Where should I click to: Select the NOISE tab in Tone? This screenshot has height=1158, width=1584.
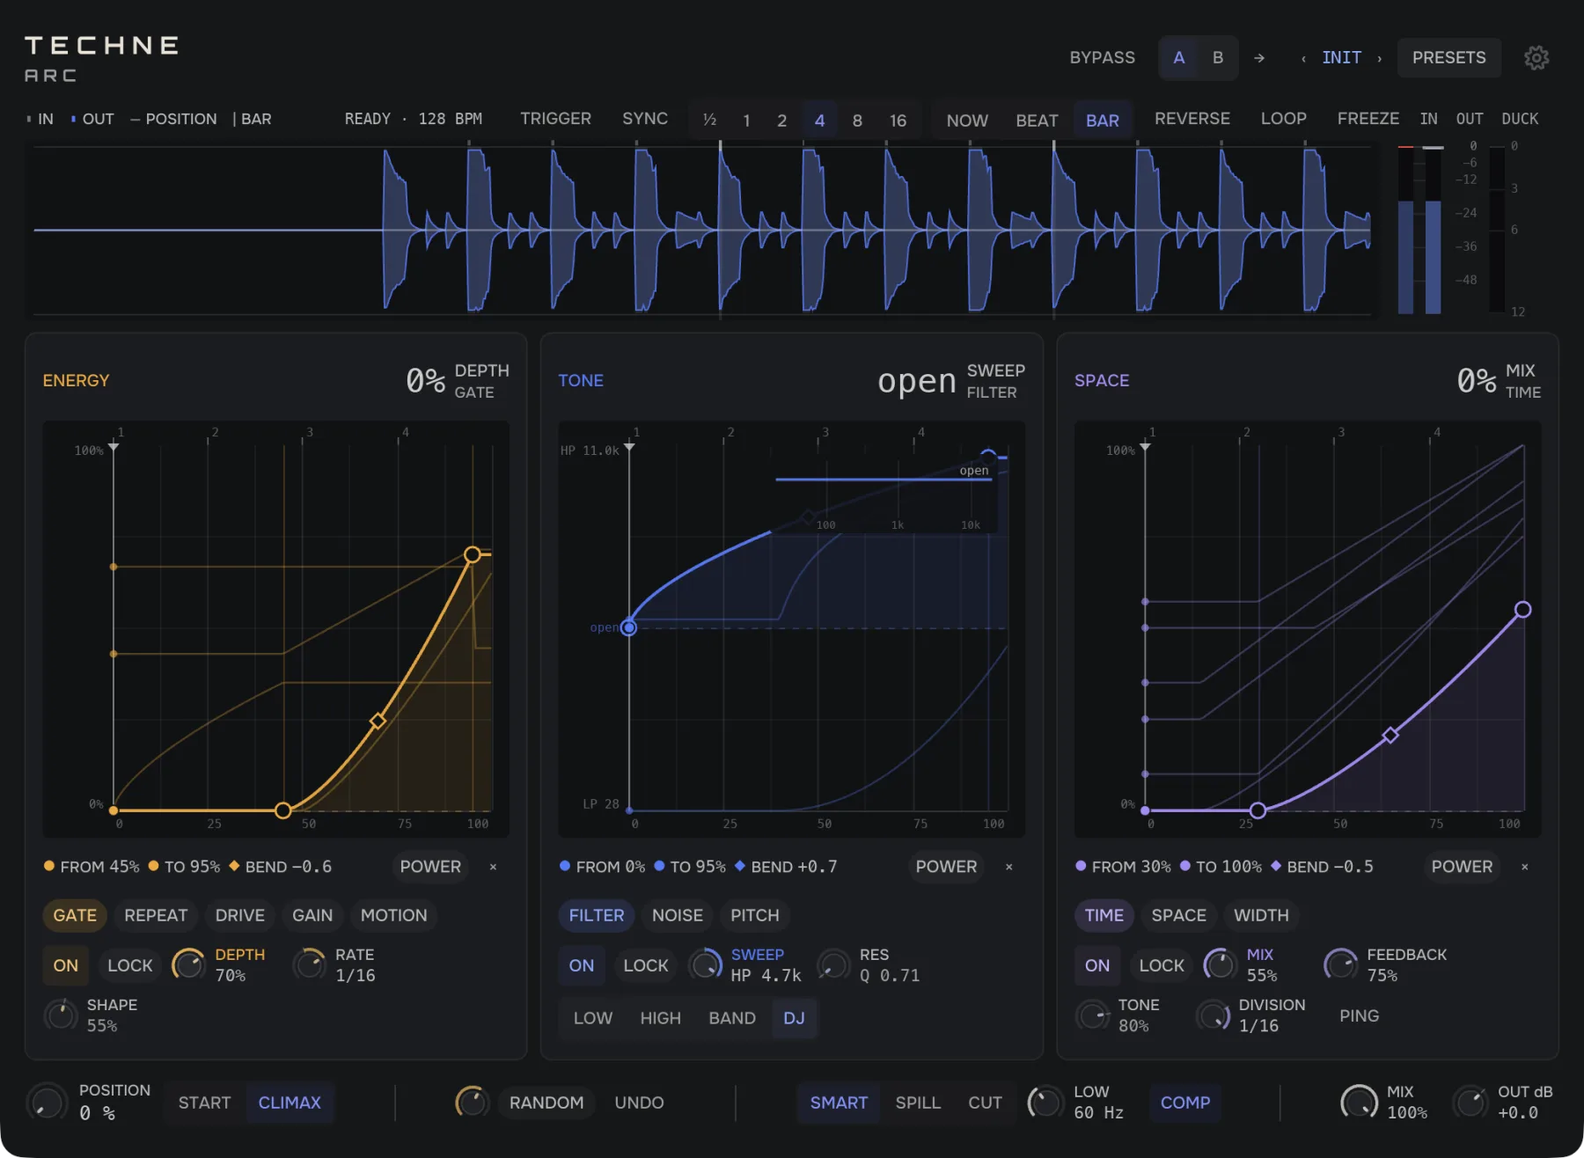click(677, 915)
